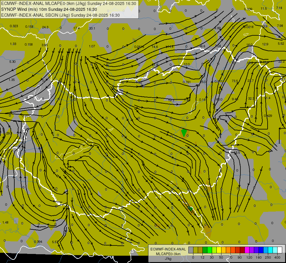Select the map value 0.761
Image resolution: width=286 pixels, height=263 pixels.
point(187,82)
